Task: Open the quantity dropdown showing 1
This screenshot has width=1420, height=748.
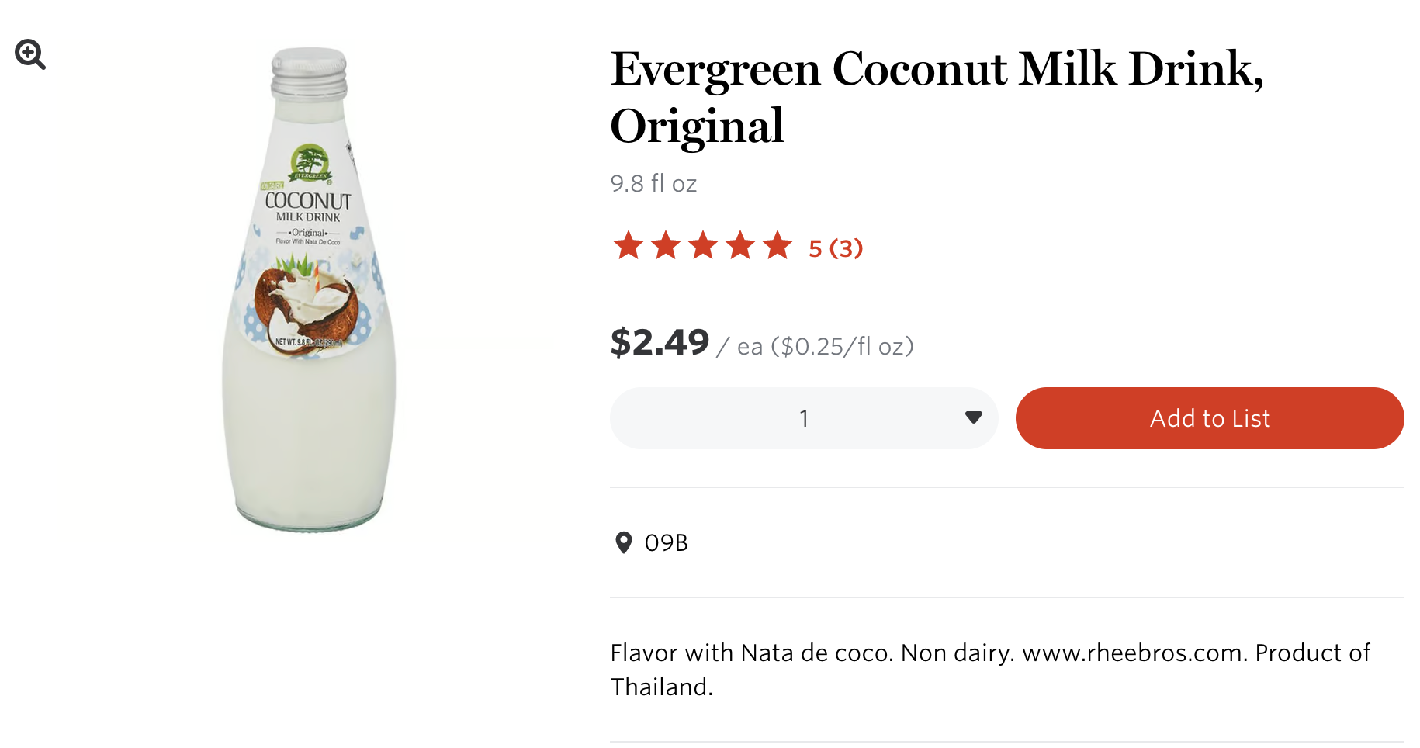Action: [x=803, y=418]
